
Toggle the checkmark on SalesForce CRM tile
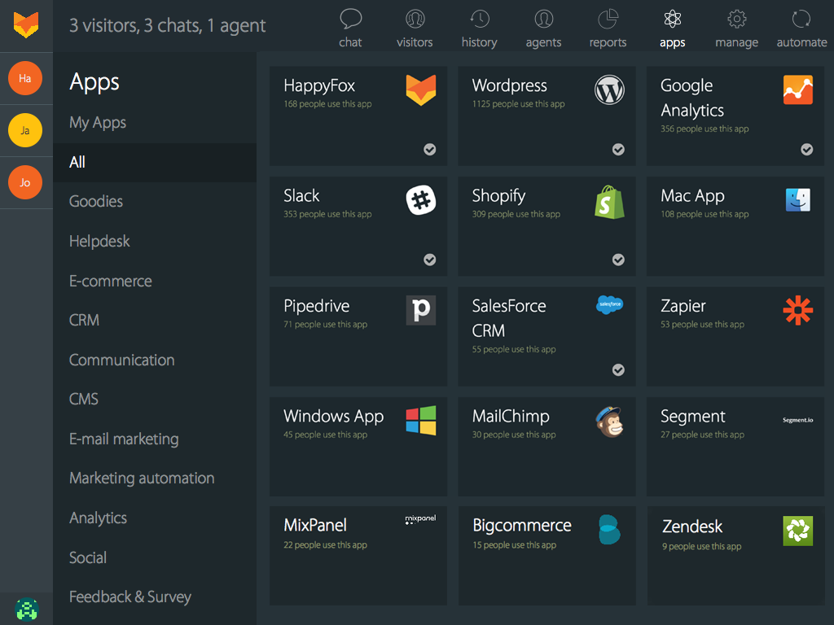point(618,369)
